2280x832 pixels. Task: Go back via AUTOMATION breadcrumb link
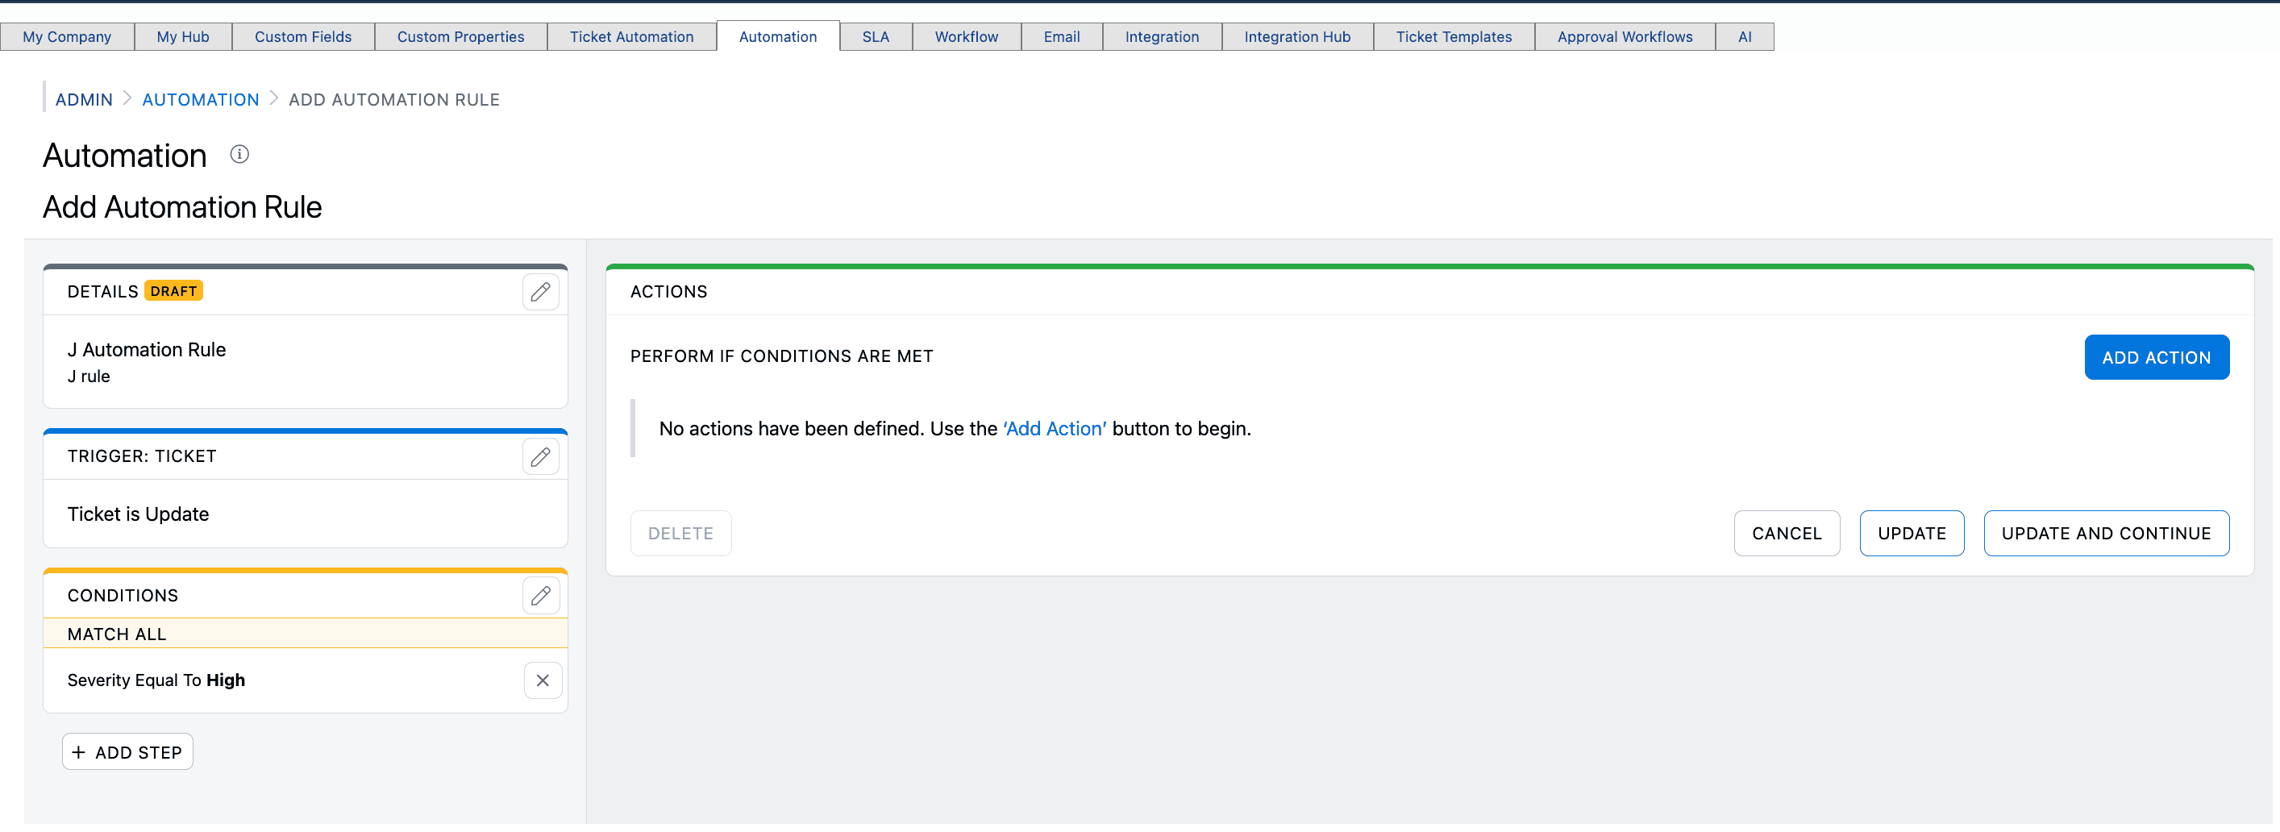click(x=200, y=100)
